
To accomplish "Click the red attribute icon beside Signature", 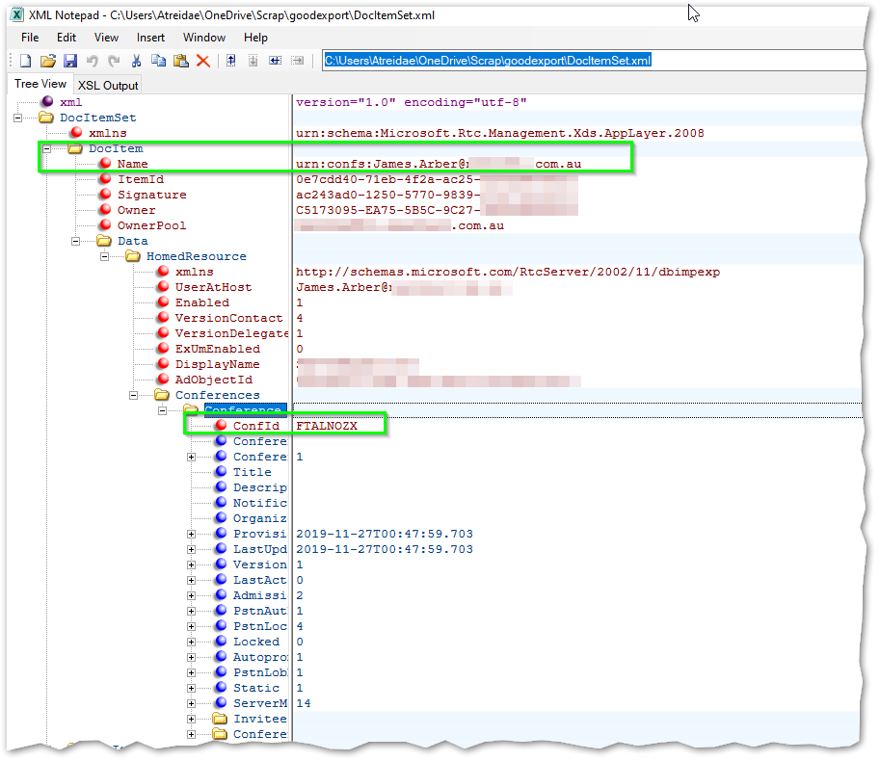I will click(x=105, y=194).
